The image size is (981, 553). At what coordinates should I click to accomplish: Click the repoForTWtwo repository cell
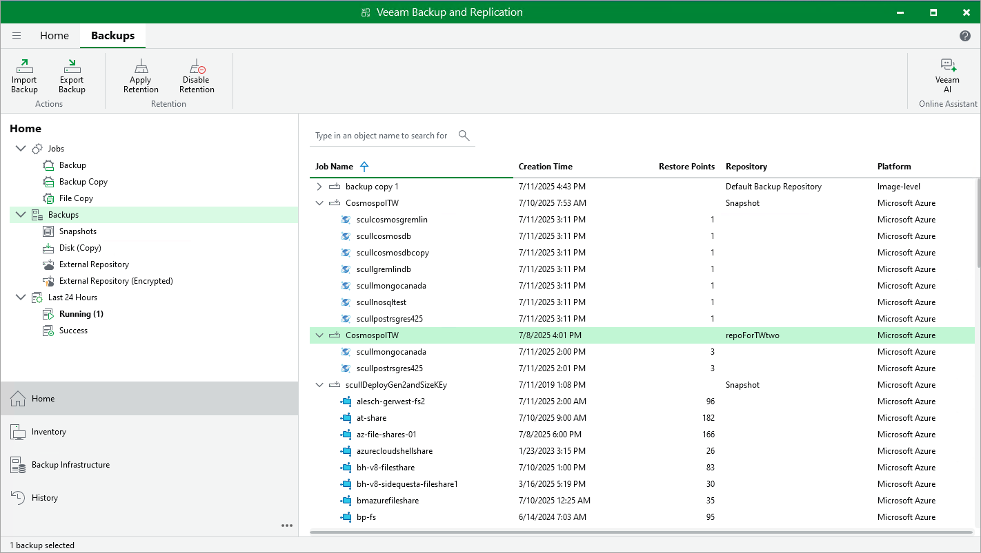(x=753, y=335)
